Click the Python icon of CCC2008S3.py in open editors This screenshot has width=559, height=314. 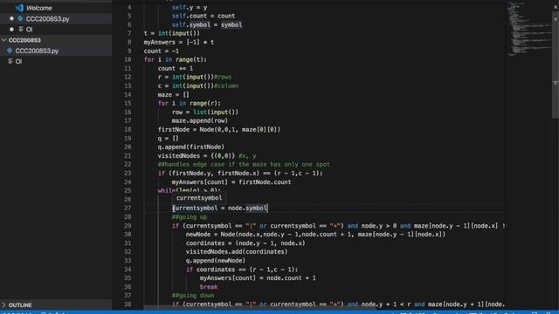(x=20, y=18)
